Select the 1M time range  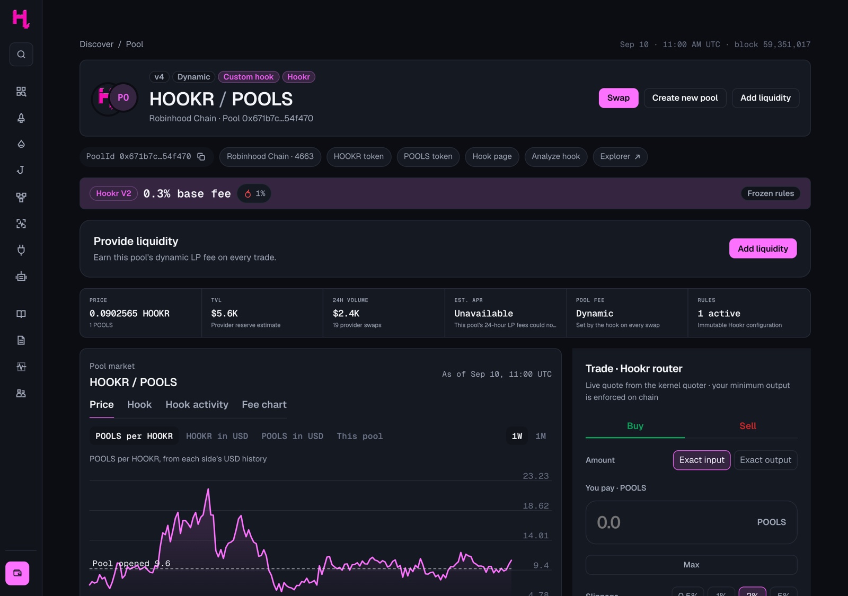coord(541,436)
